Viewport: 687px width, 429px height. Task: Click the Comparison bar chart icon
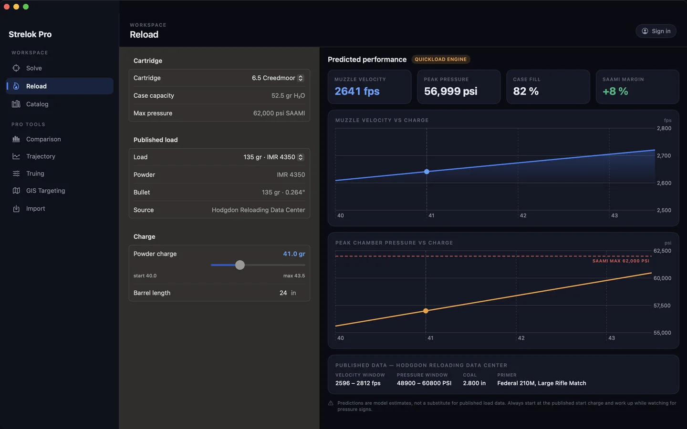coord(16,139)
